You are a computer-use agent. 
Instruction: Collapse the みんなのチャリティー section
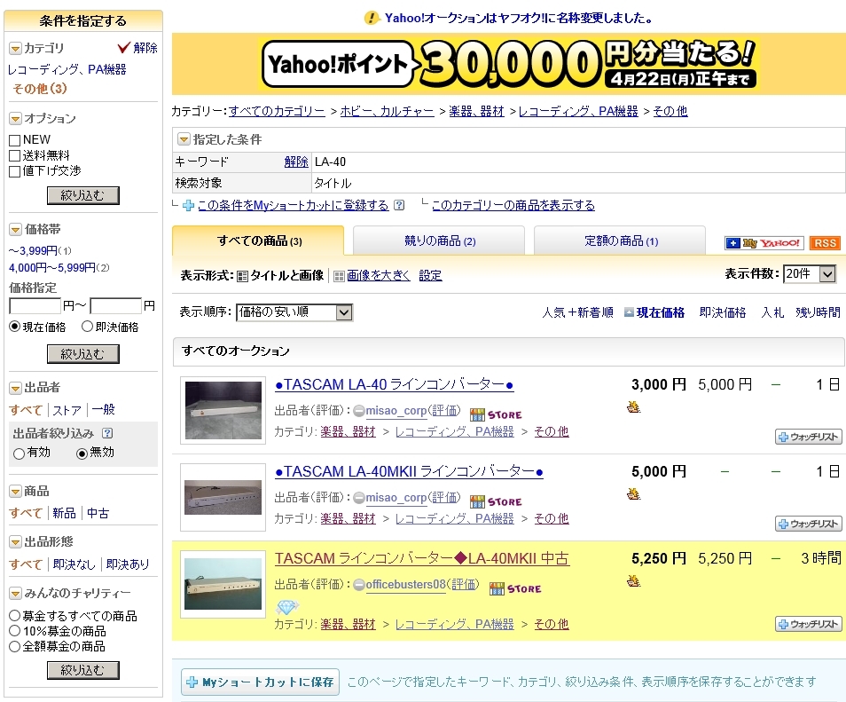pyautogui.click(x=16, y=594)
